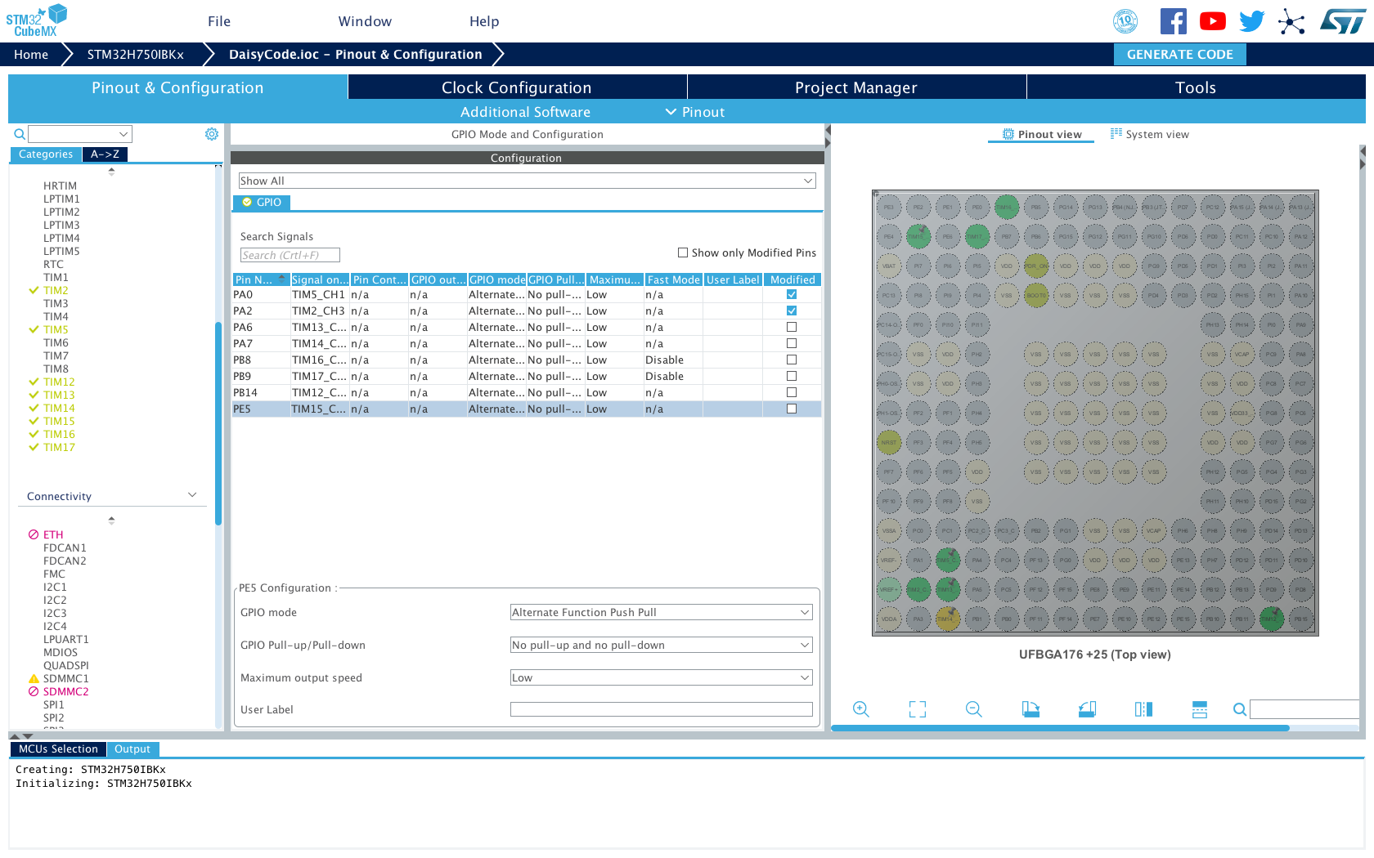The height and width of the screenshot is (858, 1374).
Task: Open the GPIO Pull-up/Pull-down dropdown
Action: [x=661, y=645]
